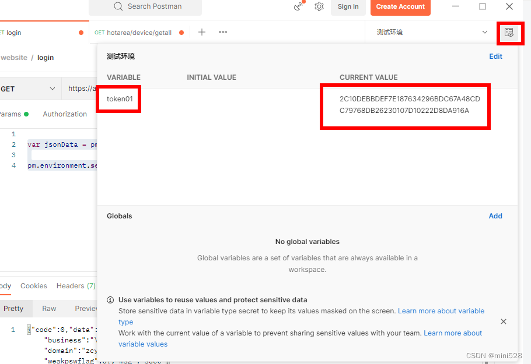This screenshot has height=364, width=531.
Task: Click Edit to modify the 测试环境 environment
Action: [495, 56]
